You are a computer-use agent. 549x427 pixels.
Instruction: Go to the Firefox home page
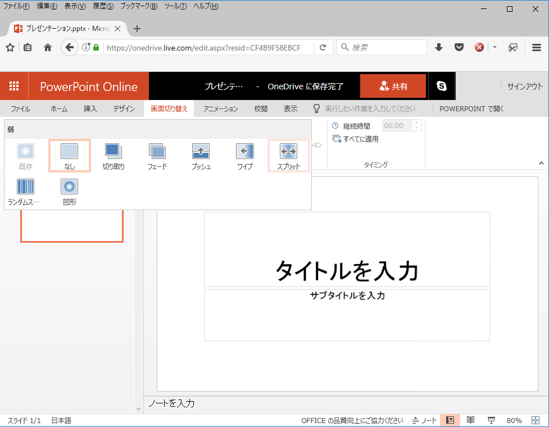pos(48,47)
